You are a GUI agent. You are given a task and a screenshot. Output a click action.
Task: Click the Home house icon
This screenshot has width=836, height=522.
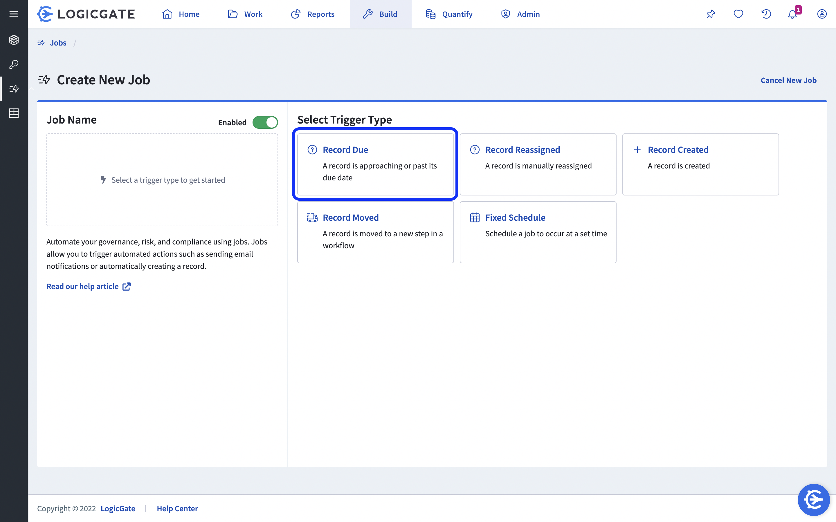pos(167,14)
